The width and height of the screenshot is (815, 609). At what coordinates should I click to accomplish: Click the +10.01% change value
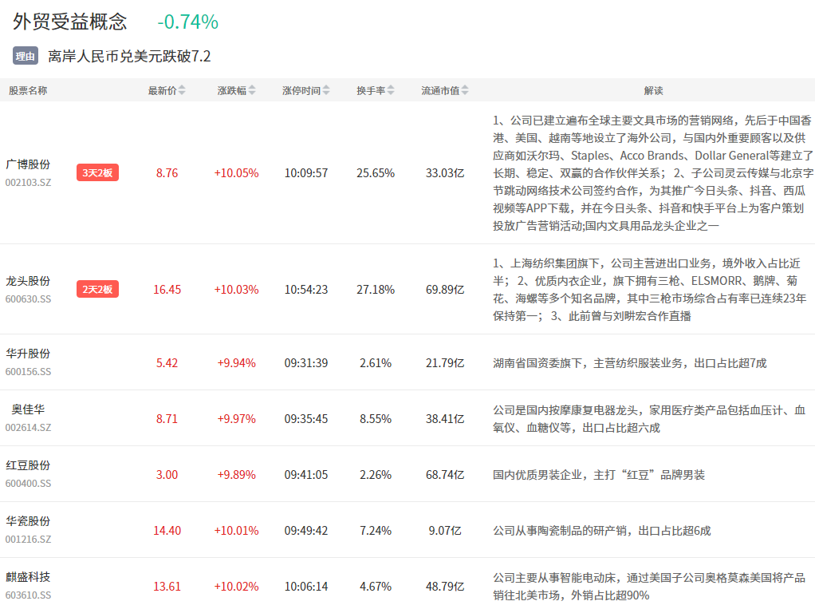pos(237,531)
